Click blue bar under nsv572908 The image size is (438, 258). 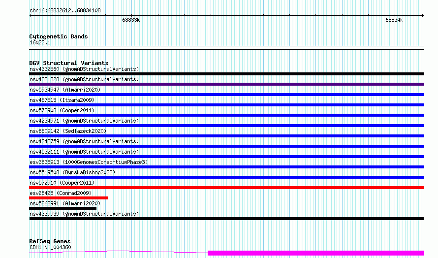(x=226, y=115)
